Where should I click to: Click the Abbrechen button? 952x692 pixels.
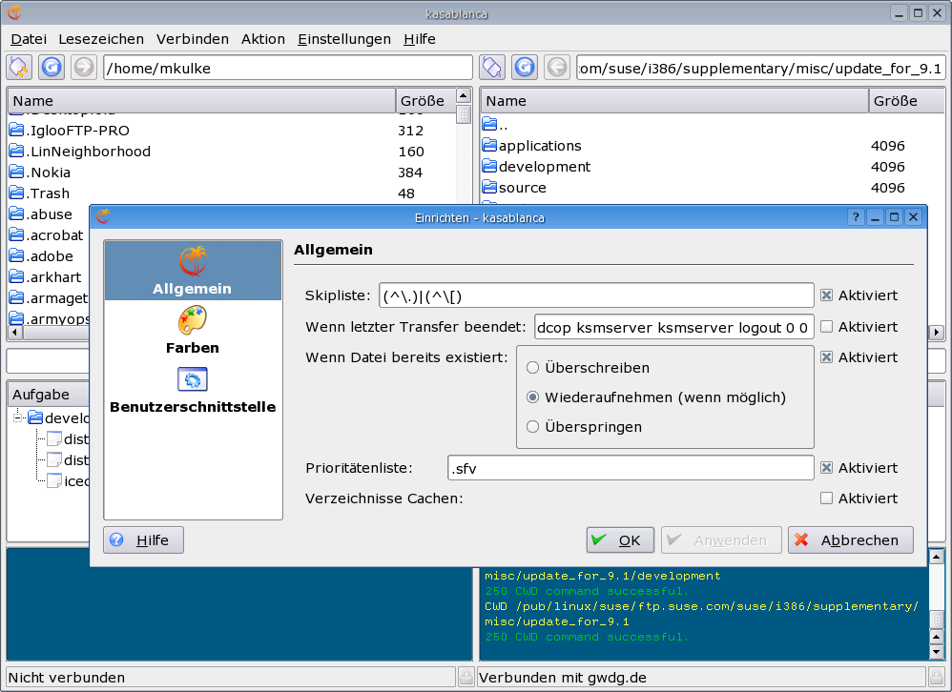point(850,539)
